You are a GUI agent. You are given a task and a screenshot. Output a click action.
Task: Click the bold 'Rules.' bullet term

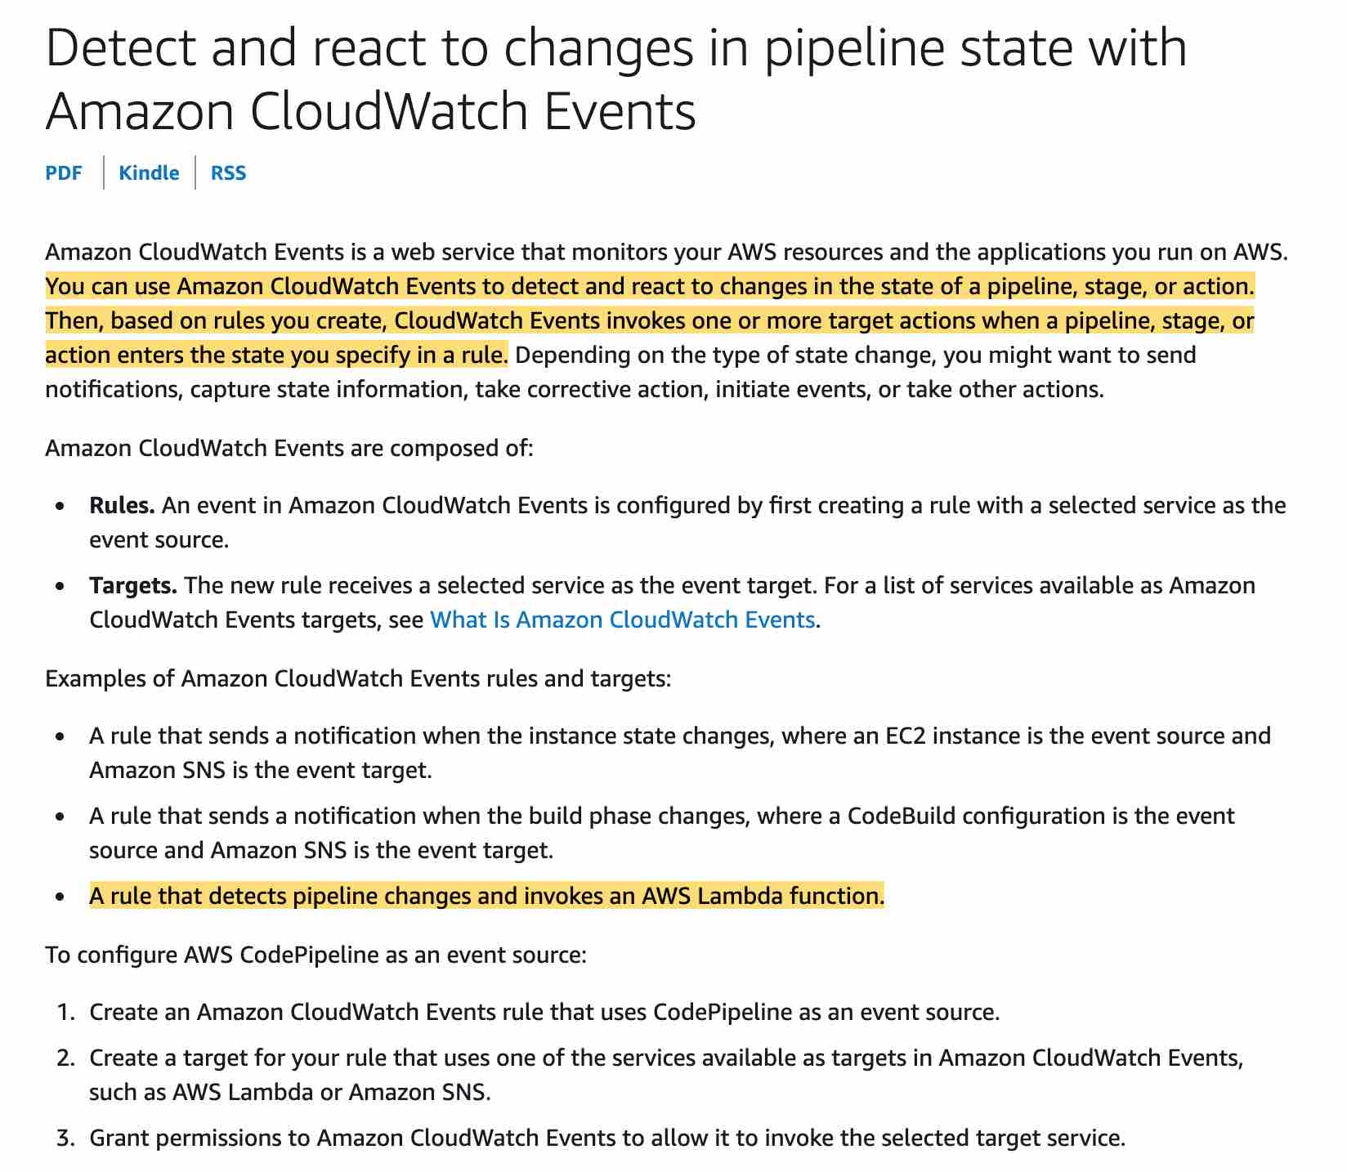pyautogui.click(x=122, y=505)
